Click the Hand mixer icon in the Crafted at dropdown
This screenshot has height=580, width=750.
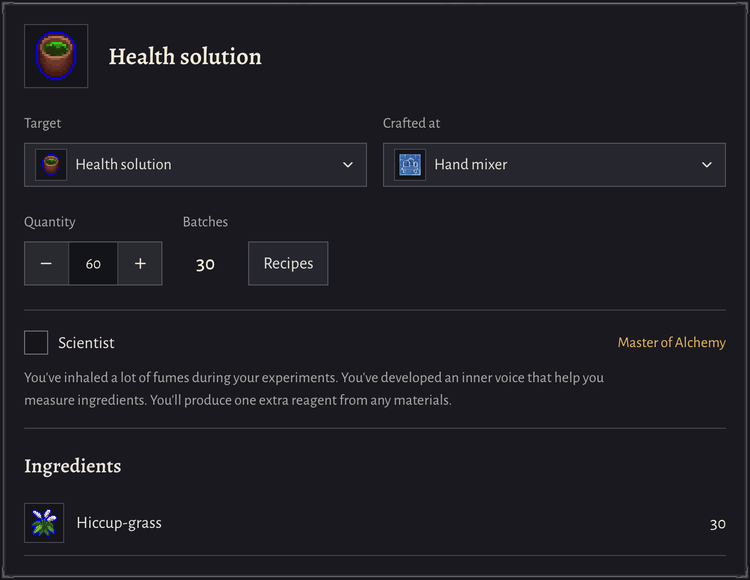click(410, 165)
